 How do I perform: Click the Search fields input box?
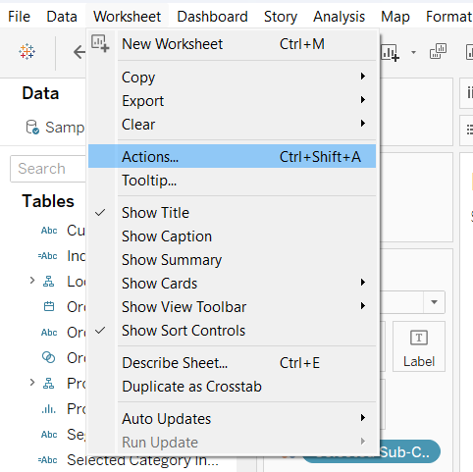pos(48,169)
